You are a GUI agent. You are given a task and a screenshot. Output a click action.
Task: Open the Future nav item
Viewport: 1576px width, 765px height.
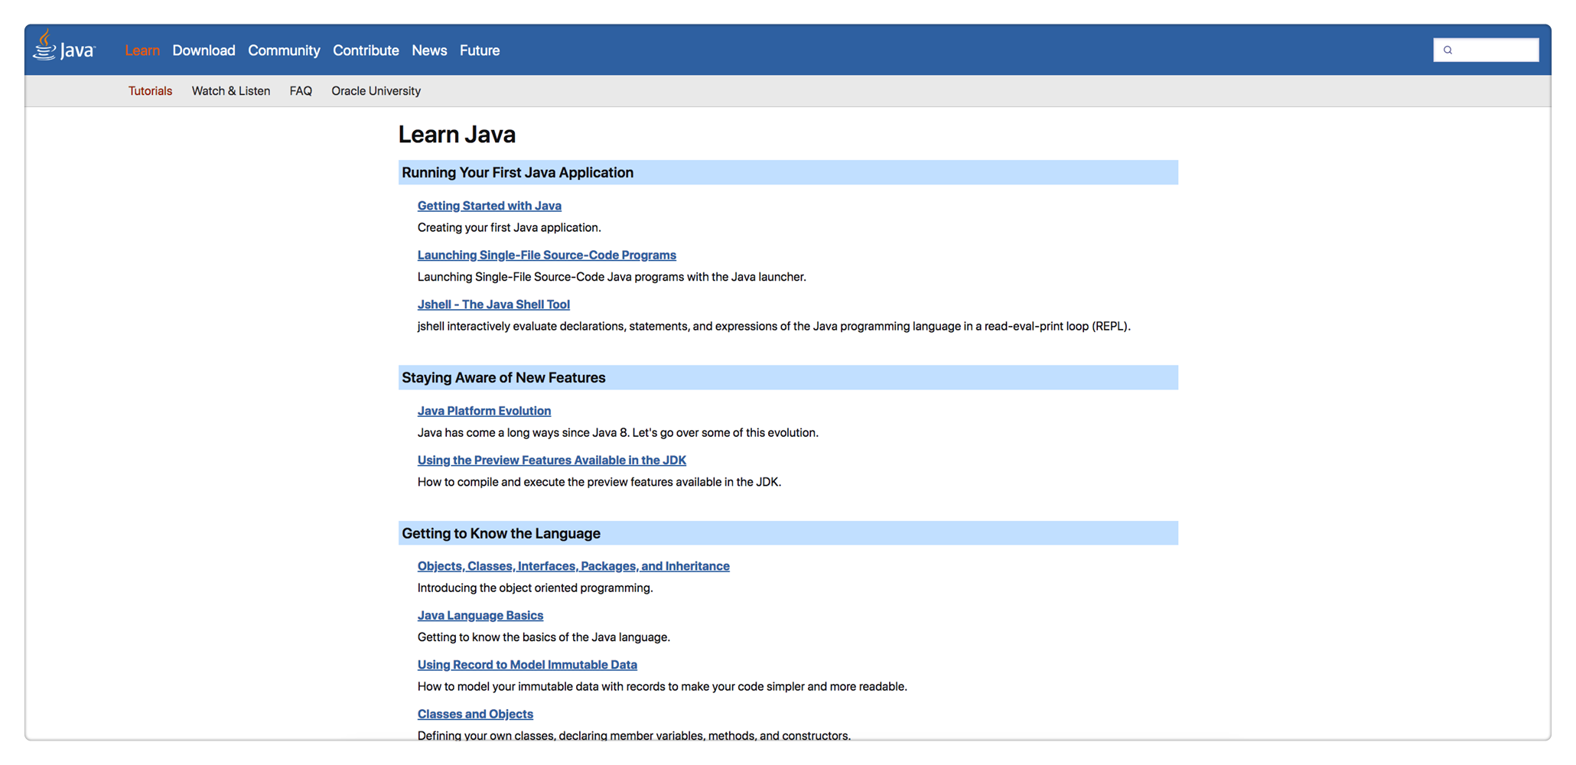(480, 50)
